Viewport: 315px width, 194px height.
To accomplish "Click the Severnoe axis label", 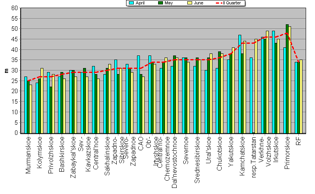I will tap(186, 150).
